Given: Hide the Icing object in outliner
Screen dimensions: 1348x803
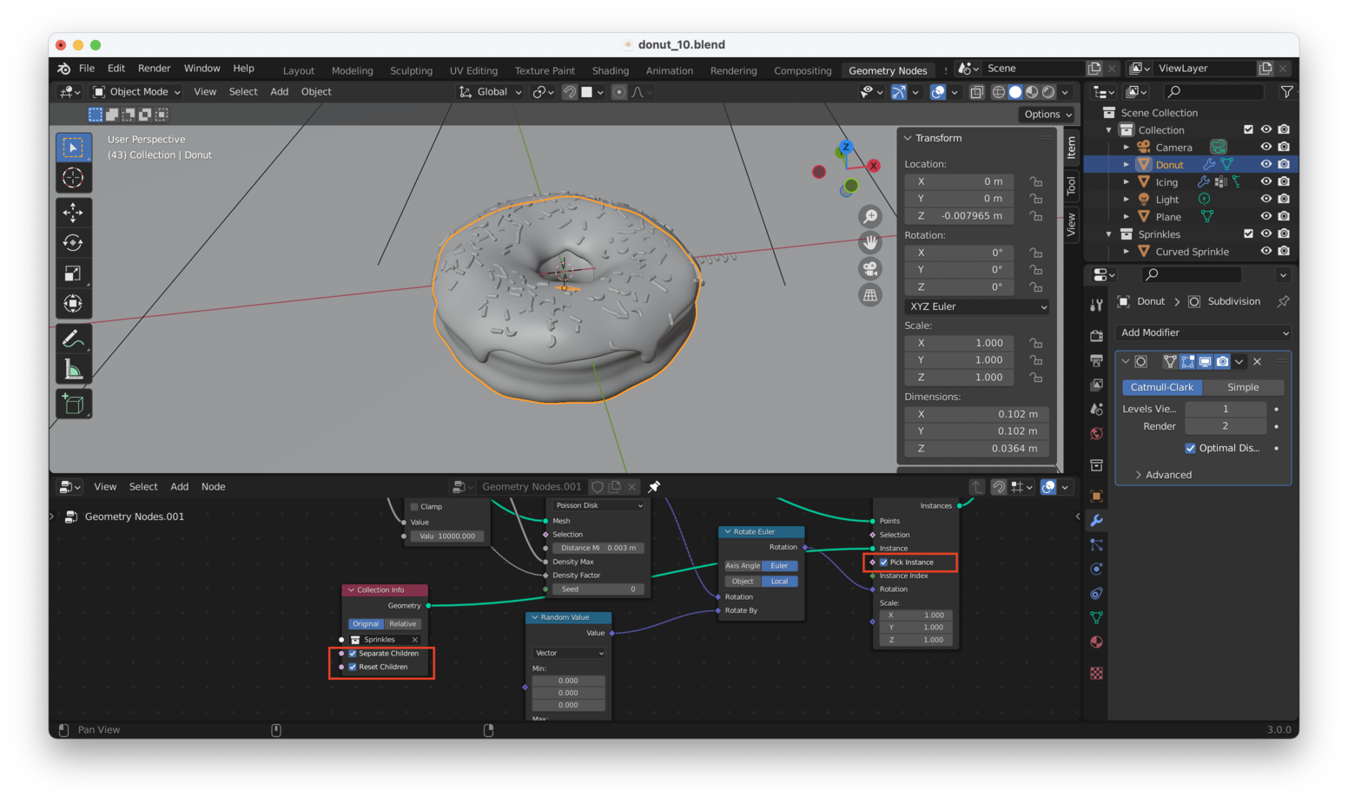Looking at the screenshot, I should (x=1265, y=181).
